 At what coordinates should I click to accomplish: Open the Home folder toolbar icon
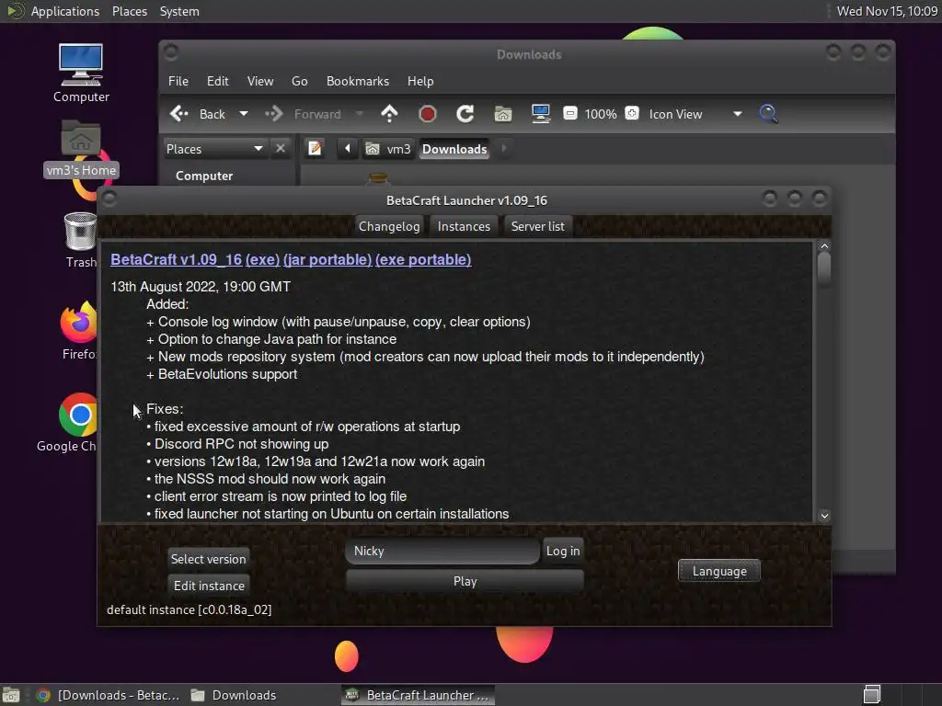tap(503, 113)
